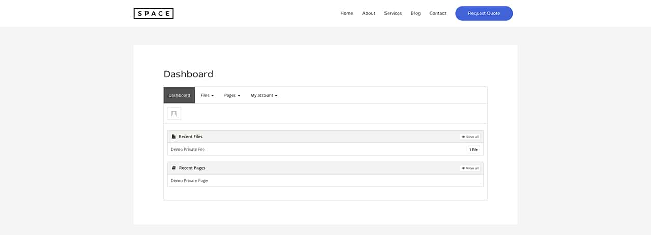Click the Request Quote button

(x=484, y=13)
